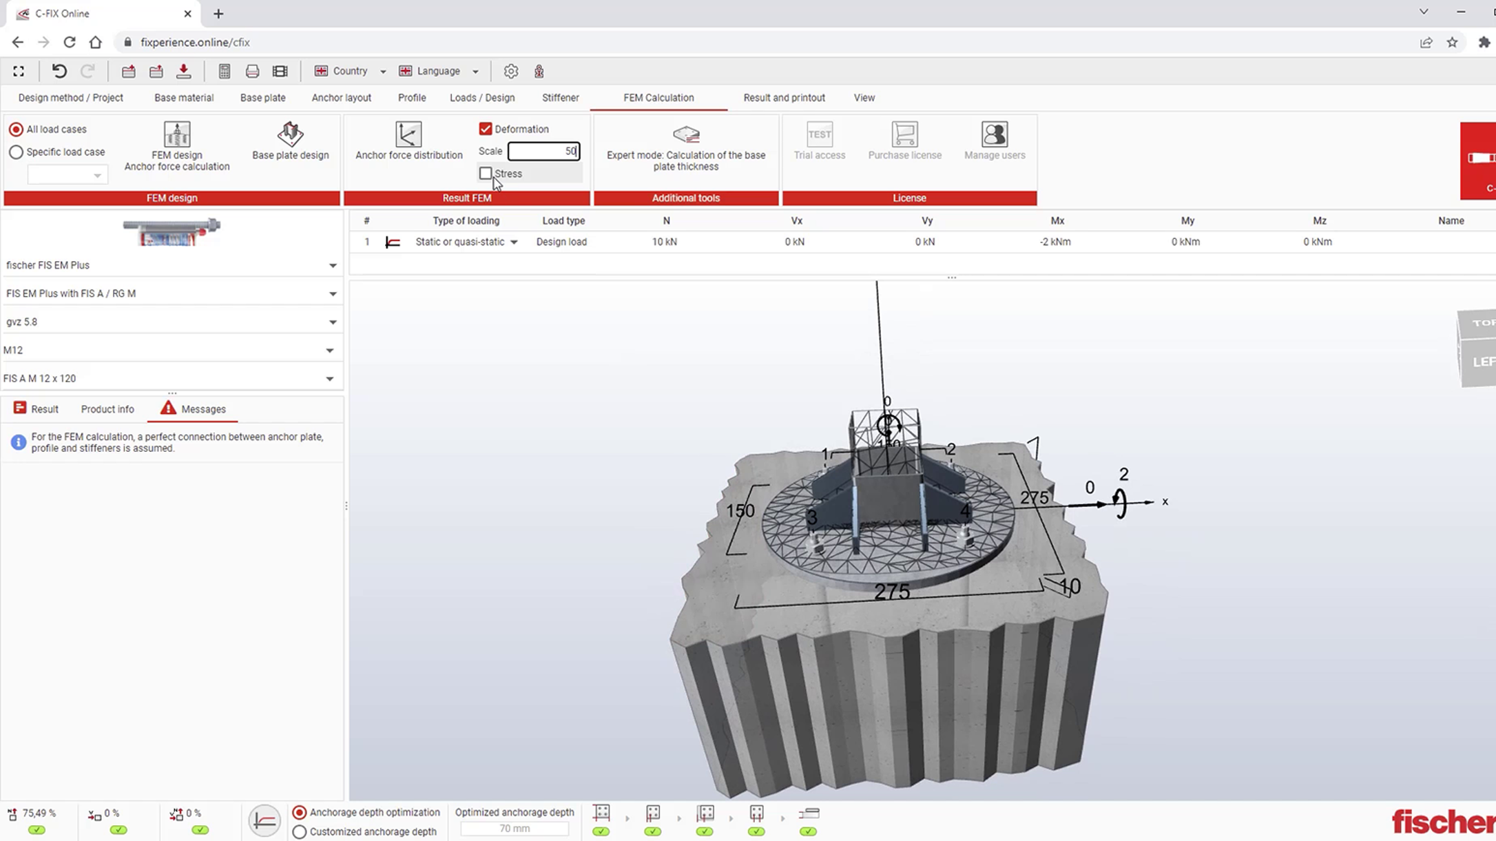Enable the Stress checkbox

(x=486, y=174)
